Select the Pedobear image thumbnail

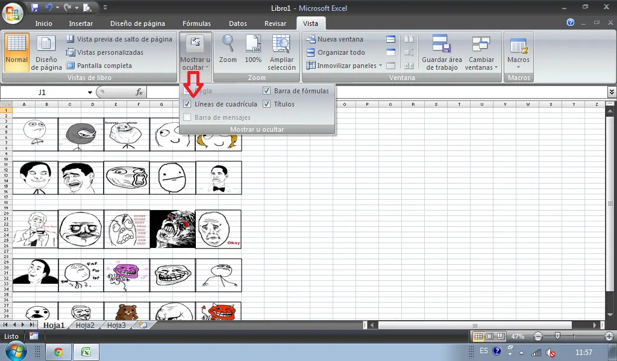[x=127, y=310]
